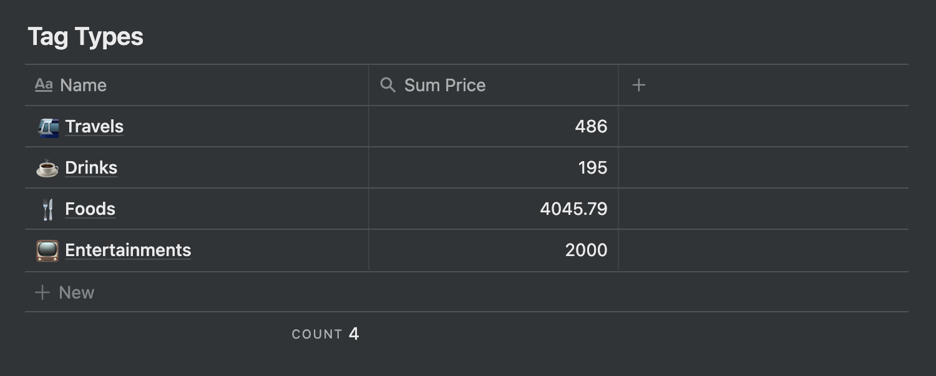Open the Drinks page link
The height and width of the screenshot is (376, 936).
pos(91,167)
